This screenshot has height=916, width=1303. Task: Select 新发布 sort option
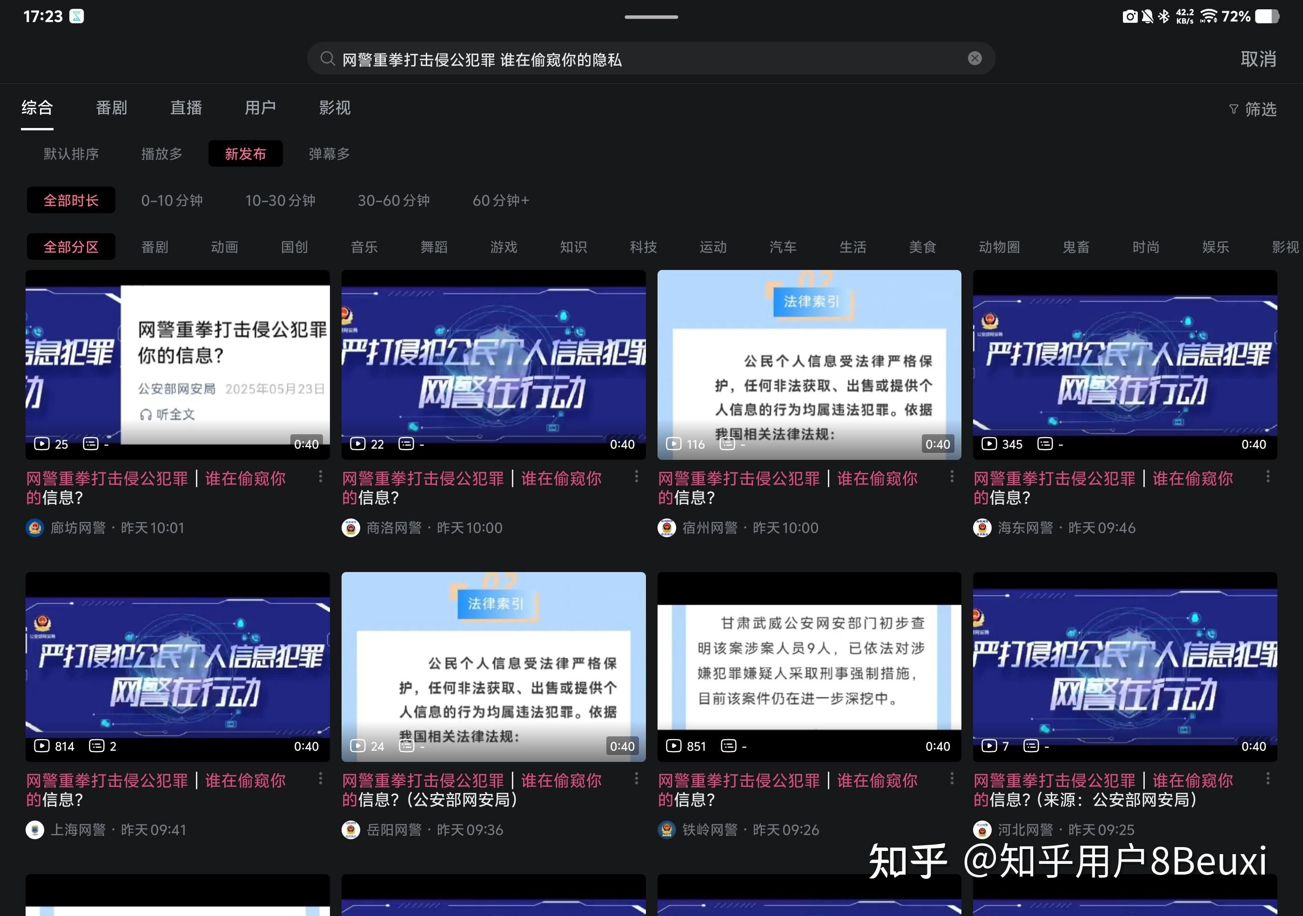(x=245, y=154)
